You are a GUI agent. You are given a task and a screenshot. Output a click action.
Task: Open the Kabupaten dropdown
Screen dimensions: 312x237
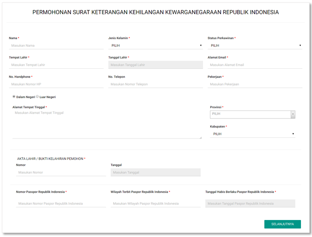[252, 134]
